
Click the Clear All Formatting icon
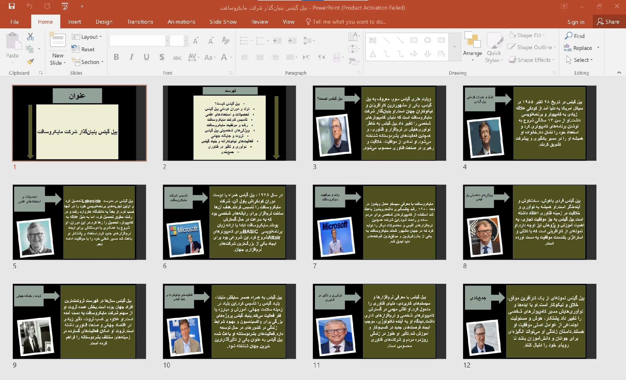click(x=226, y=41)
